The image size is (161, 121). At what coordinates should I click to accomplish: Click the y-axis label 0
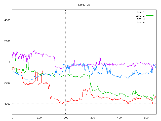click(10, 62)
